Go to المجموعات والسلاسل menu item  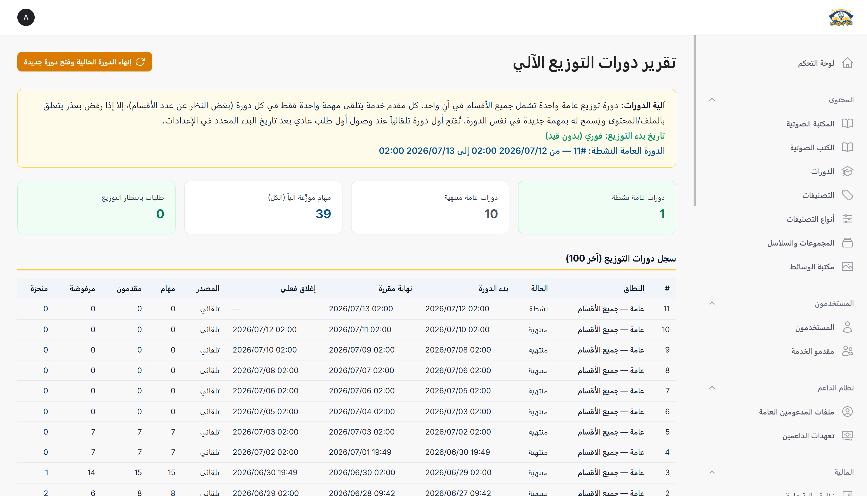(x=801, y=243)
